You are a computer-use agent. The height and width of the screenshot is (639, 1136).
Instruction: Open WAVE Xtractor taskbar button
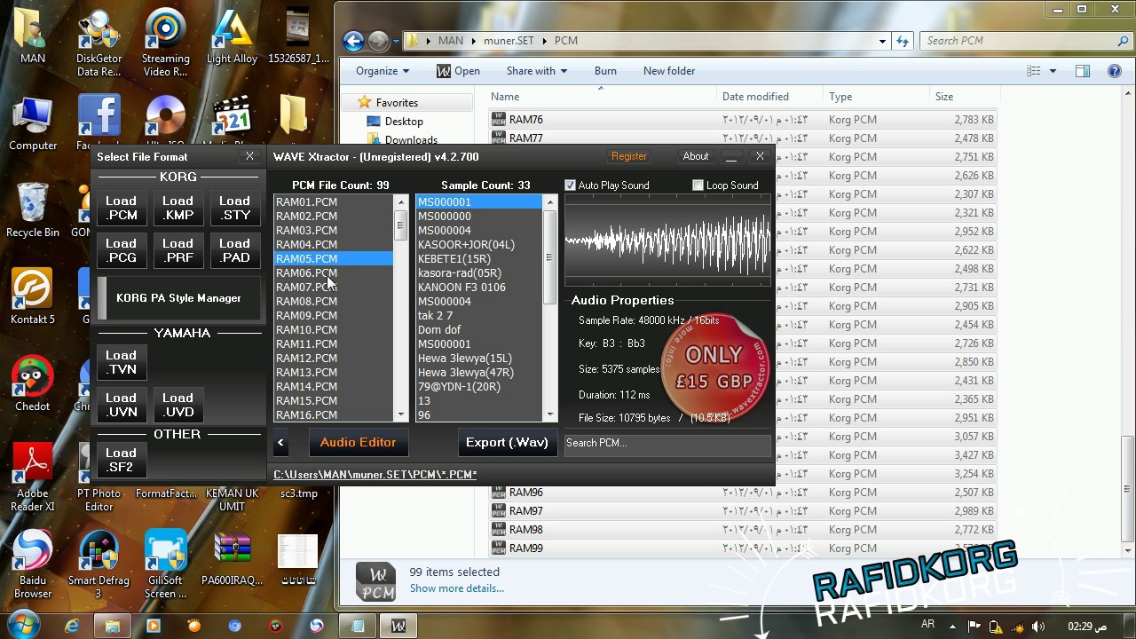398,626
